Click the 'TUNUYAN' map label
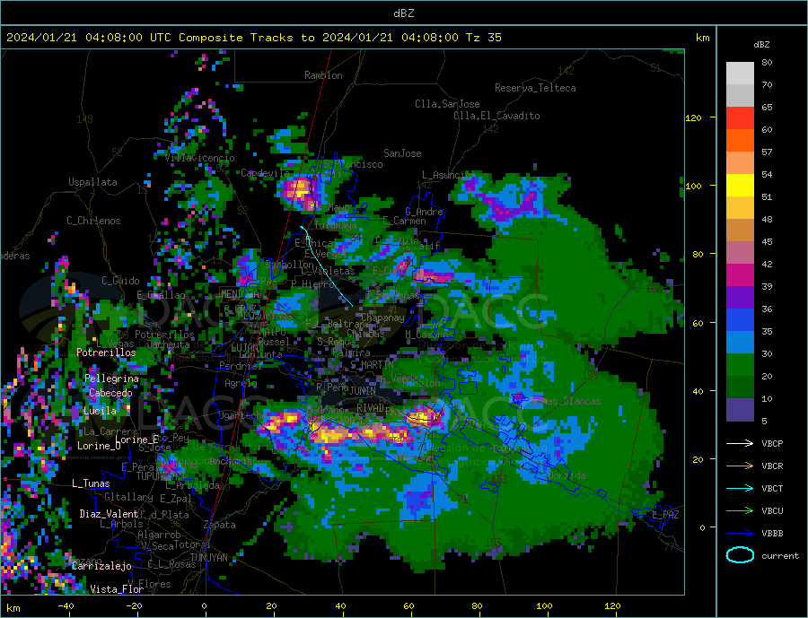 pos(208,558)
